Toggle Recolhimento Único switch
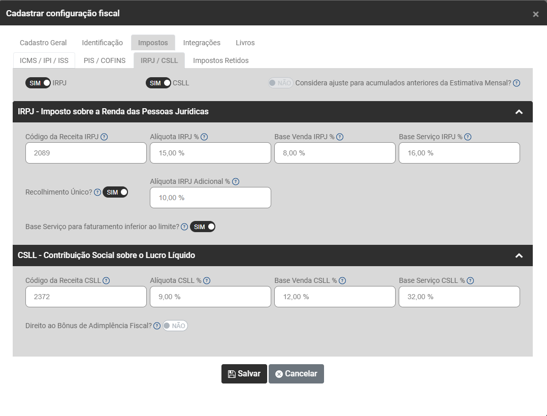This screenshot has width=547, height=416. point(115,193)
